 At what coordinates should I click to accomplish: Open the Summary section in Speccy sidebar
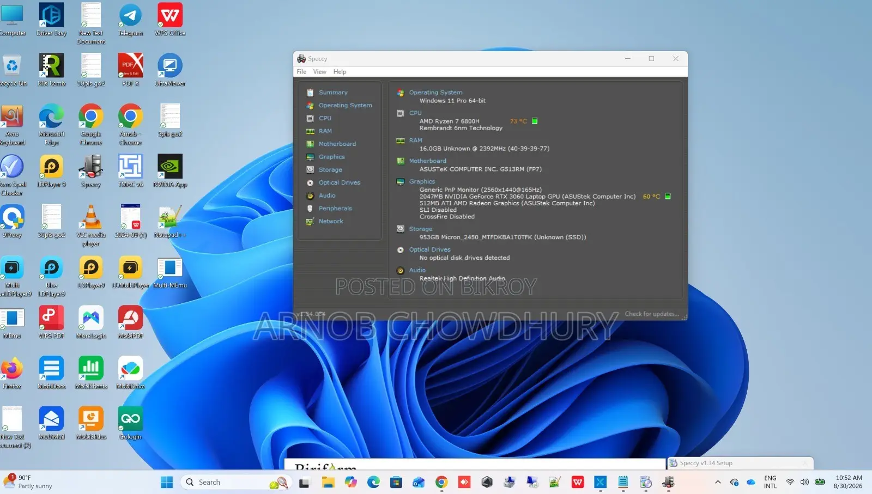point(332,93)
